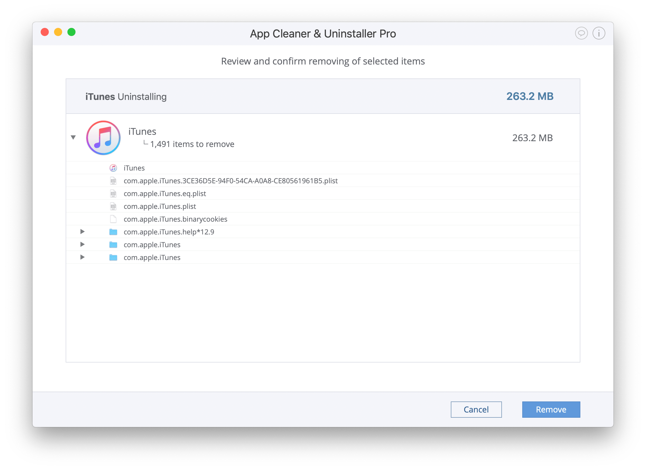The height and width of the screenshot is (470, 646).
Task: Select com.apple.iTunes.eq.plist item
Action: (x=164, y=193)
